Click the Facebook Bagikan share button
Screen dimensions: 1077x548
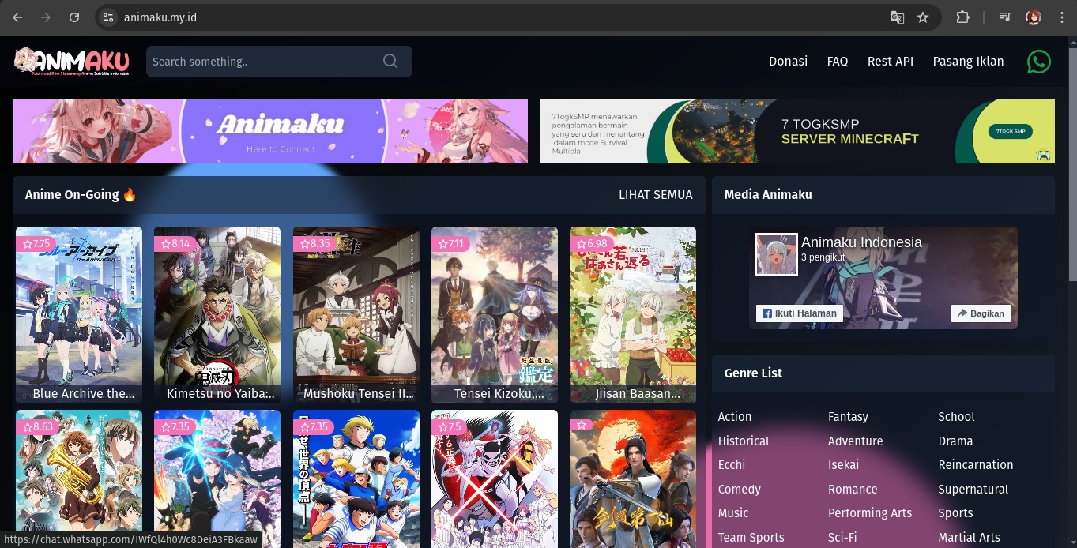pos(981,313)
